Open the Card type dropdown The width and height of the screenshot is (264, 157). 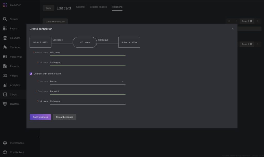click(123, 81)
